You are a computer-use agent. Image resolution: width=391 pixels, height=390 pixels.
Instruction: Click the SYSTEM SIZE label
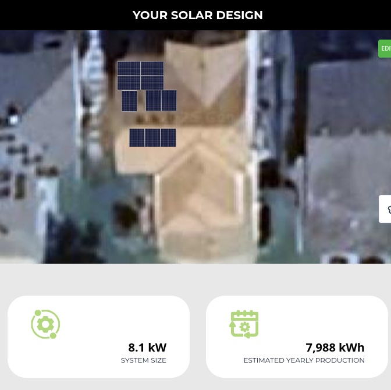tap(143, 360)
